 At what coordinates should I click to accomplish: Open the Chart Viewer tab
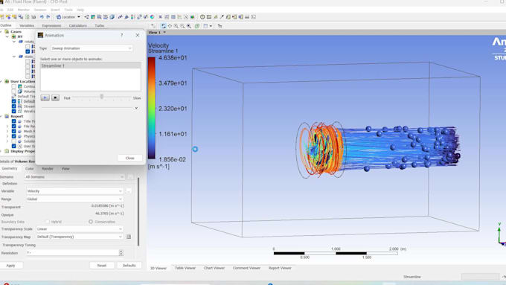coord(214,268)
